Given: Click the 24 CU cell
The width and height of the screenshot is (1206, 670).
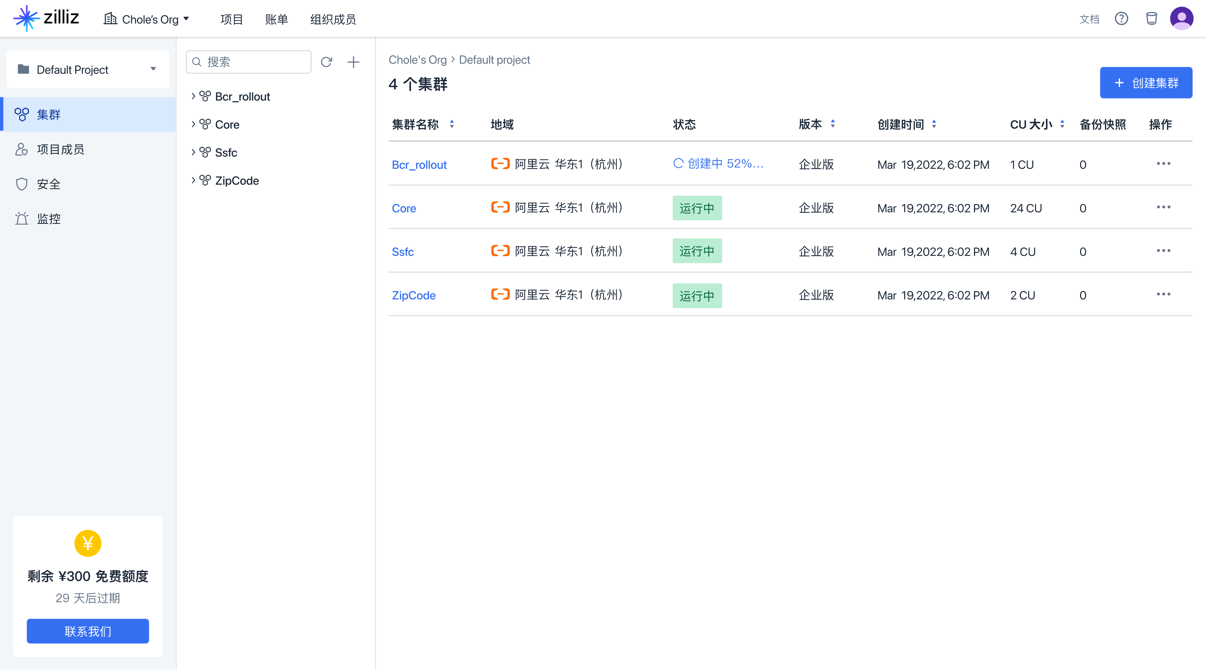Looking at the screenshot, I should point(1026,208).
